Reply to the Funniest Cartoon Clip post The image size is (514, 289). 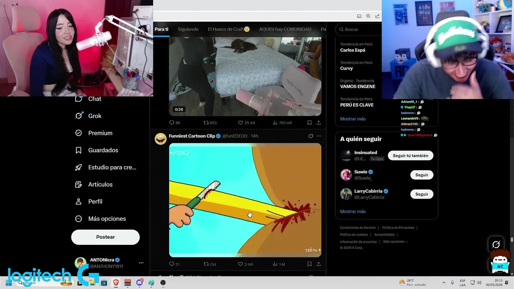[174, 264]
